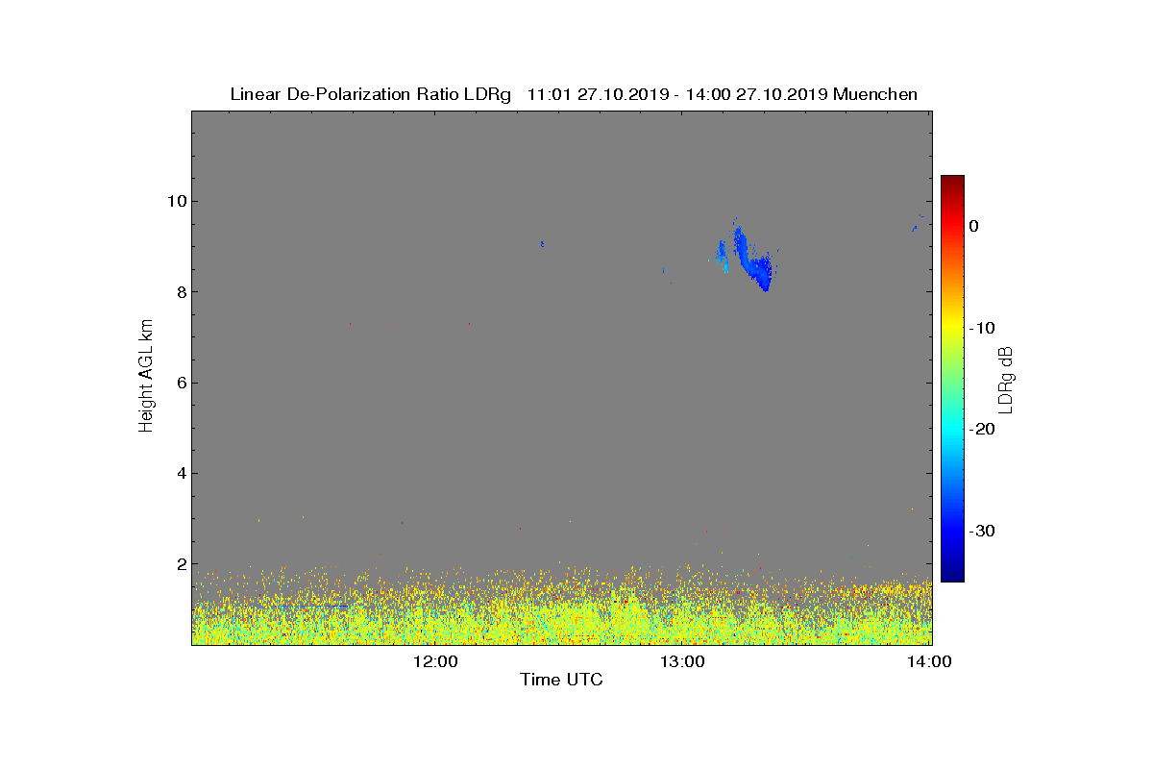Click the dark red top of colorbar
The height and width of the screenshot is (769, 1153).
[x=952, y=183]
